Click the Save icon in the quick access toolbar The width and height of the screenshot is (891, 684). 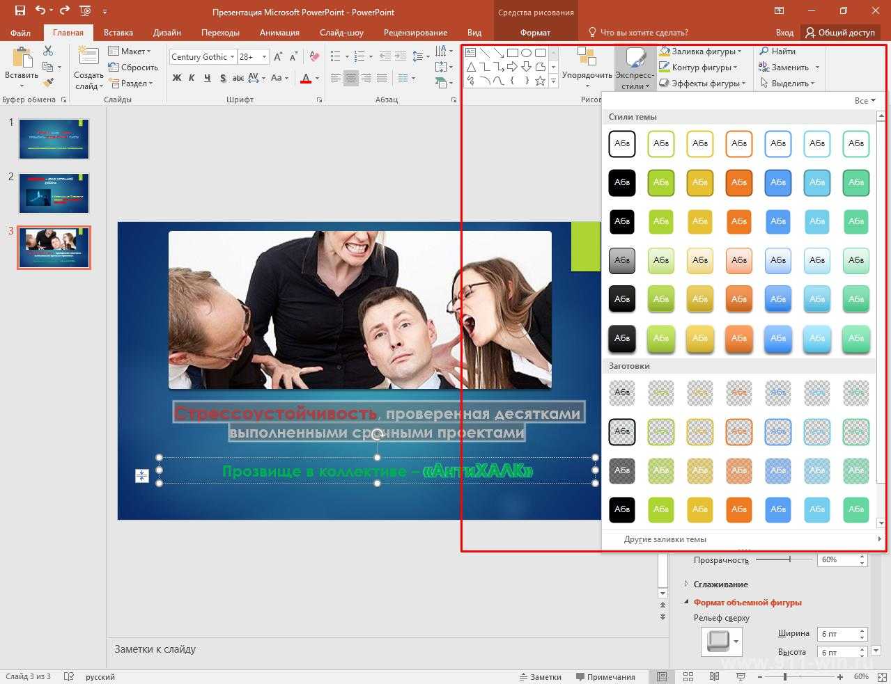[20, 10]
